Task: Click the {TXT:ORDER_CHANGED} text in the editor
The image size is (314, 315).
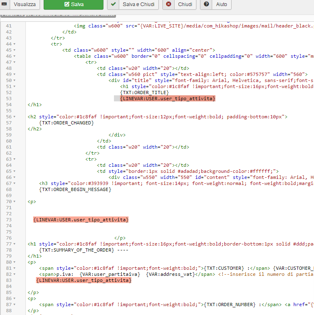Action: click(x=67, y=123)
